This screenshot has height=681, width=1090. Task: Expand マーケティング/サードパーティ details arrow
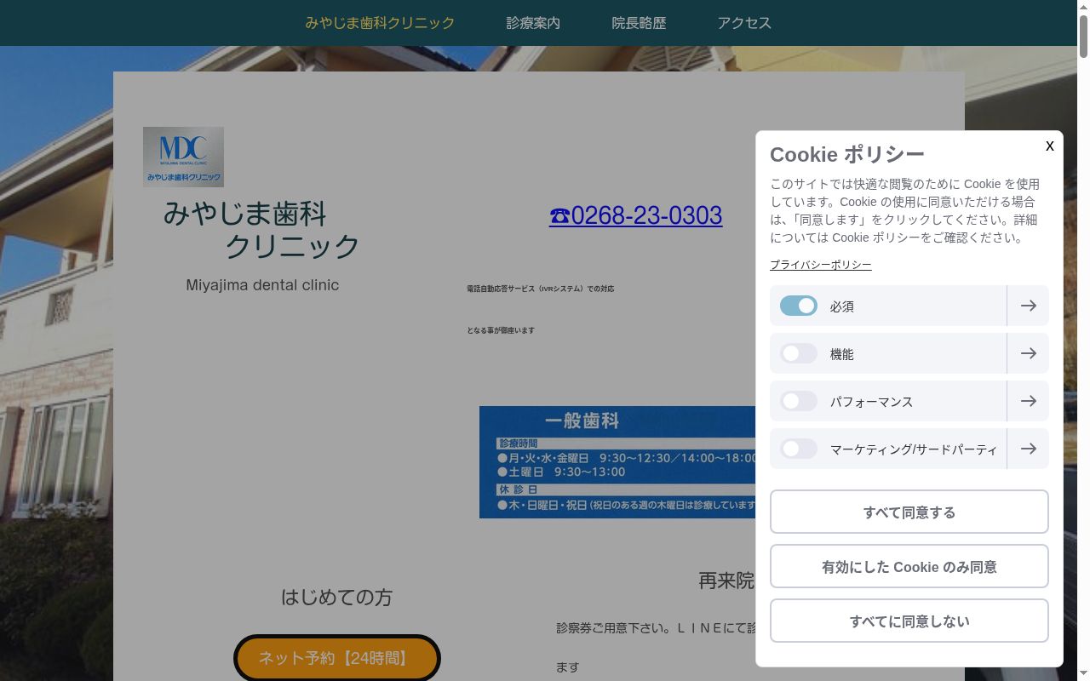1028,449
